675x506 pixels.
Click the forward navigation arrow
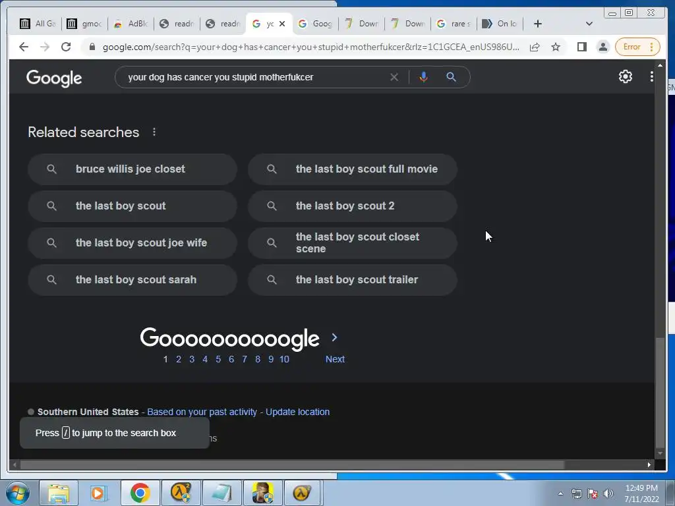[x=45, y=47]
